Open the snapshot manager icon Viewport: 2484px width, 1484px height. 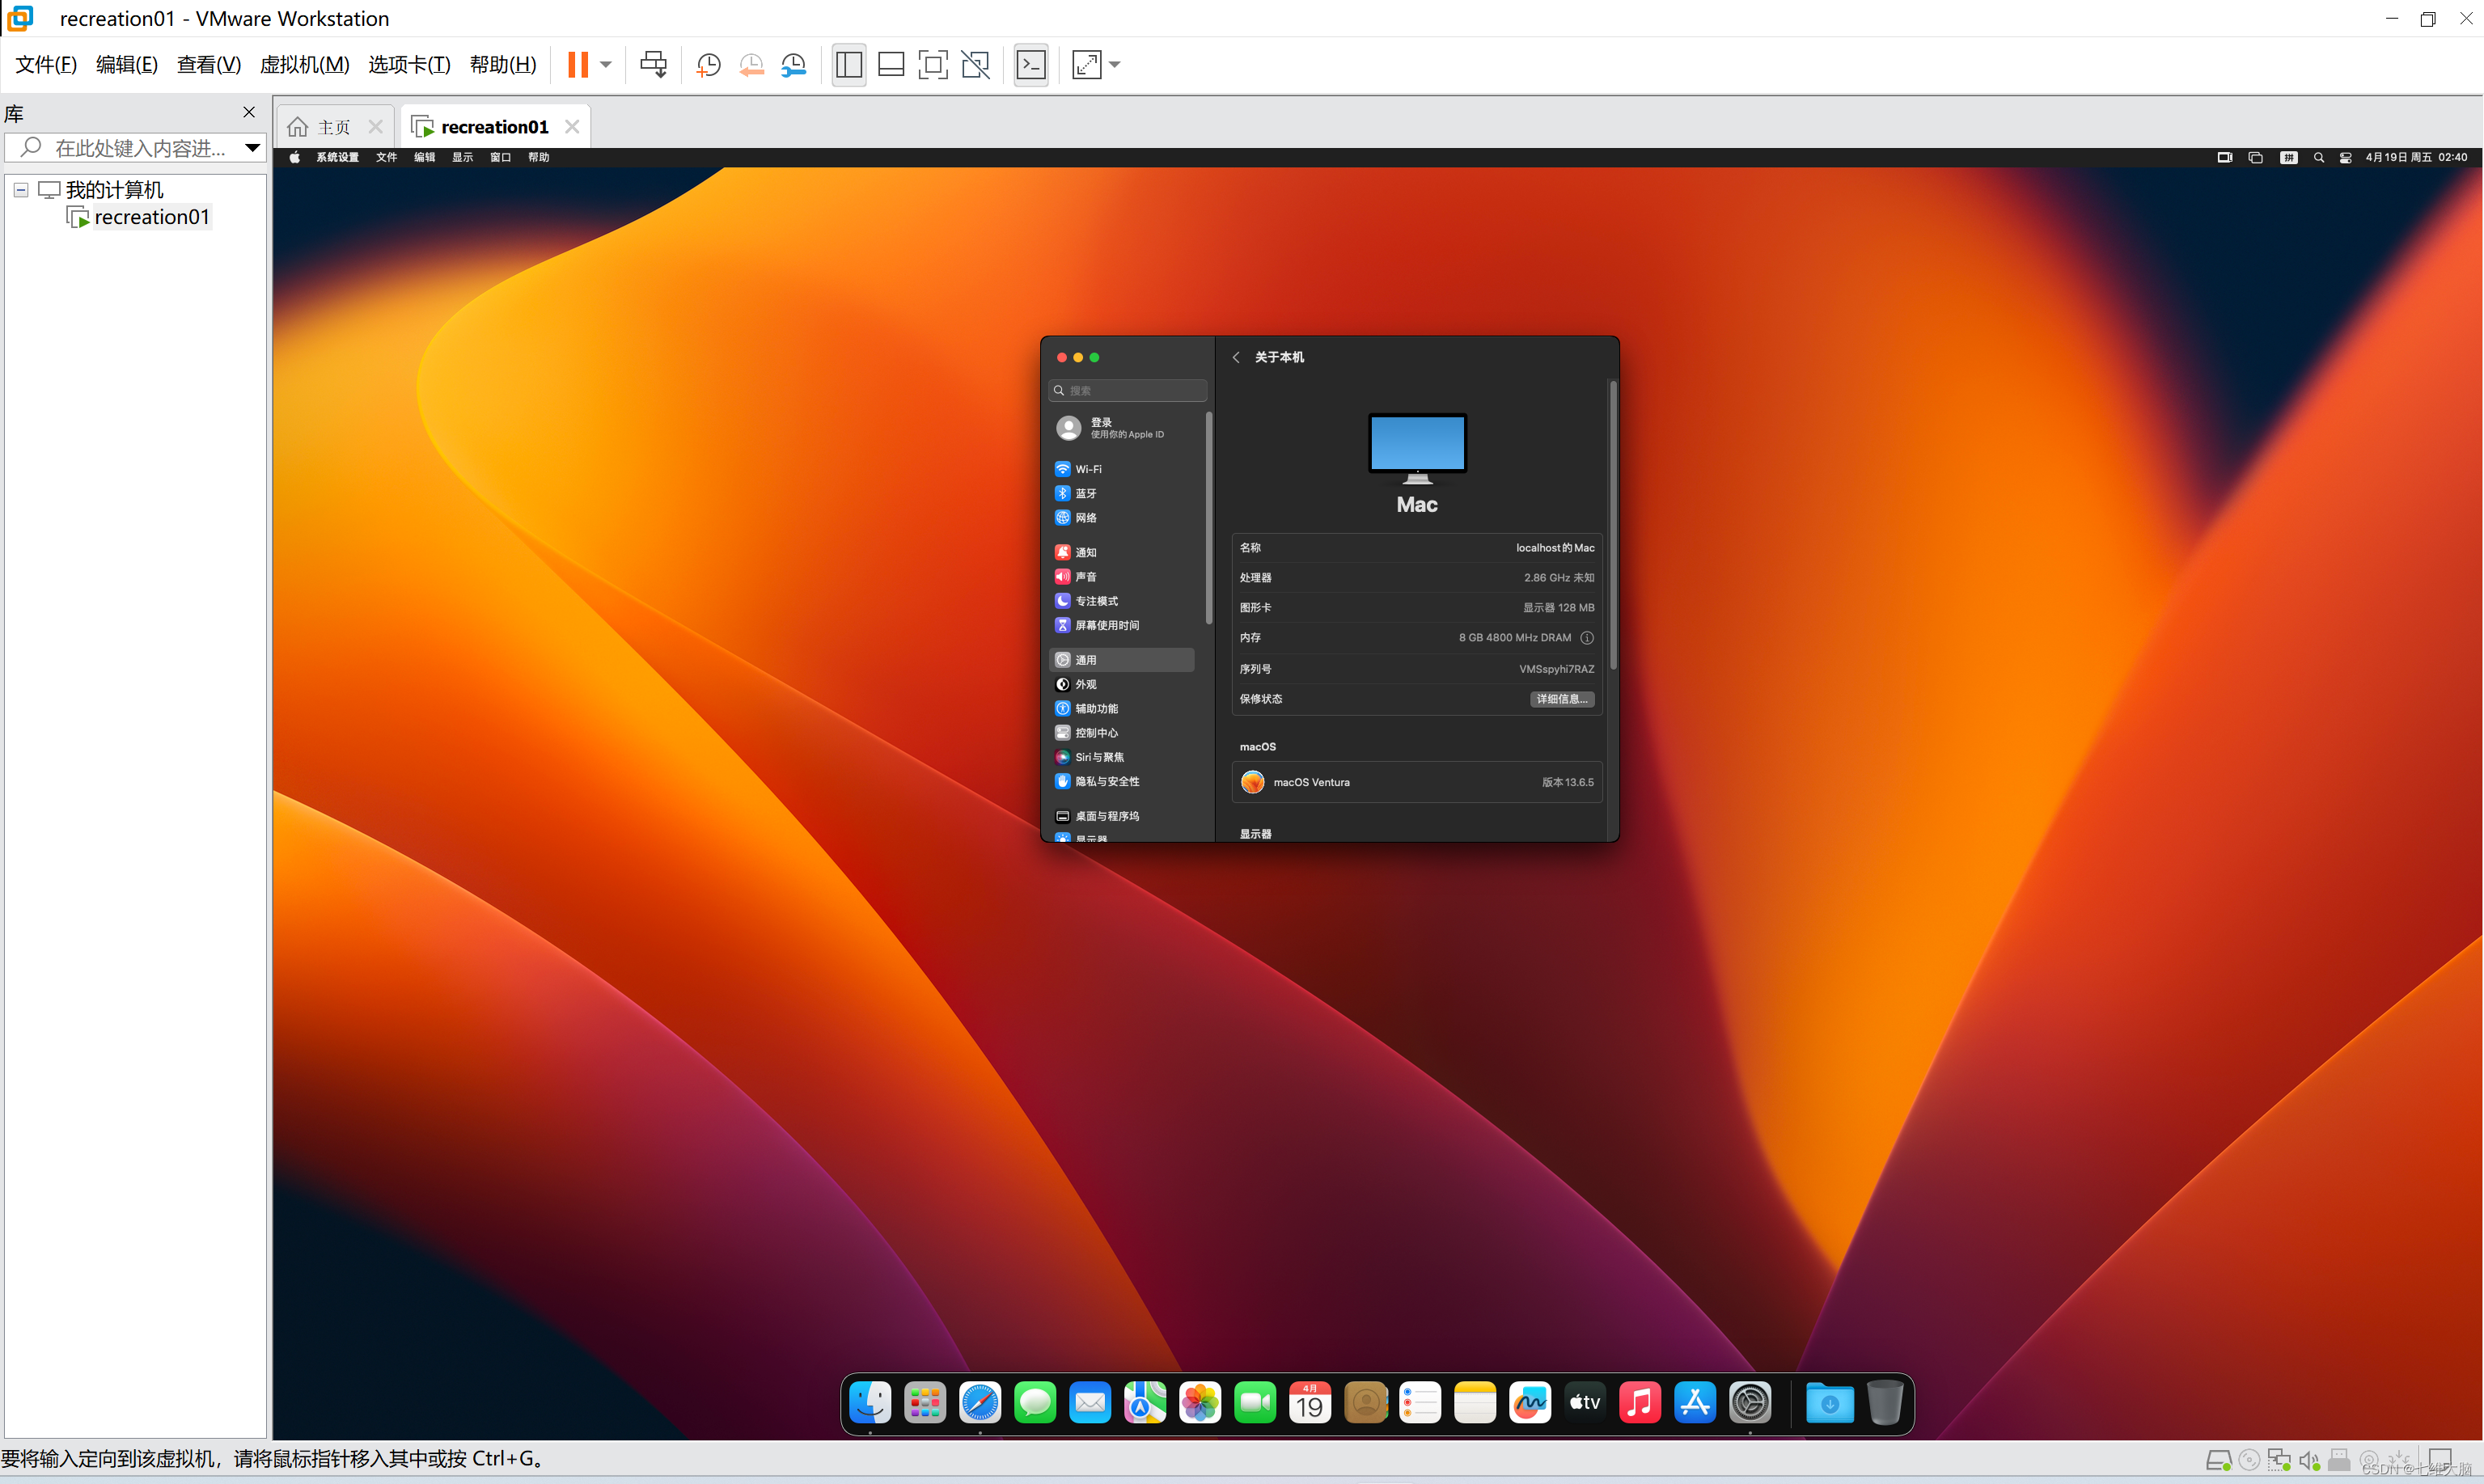pyautogui.click(x=794, y=65)
